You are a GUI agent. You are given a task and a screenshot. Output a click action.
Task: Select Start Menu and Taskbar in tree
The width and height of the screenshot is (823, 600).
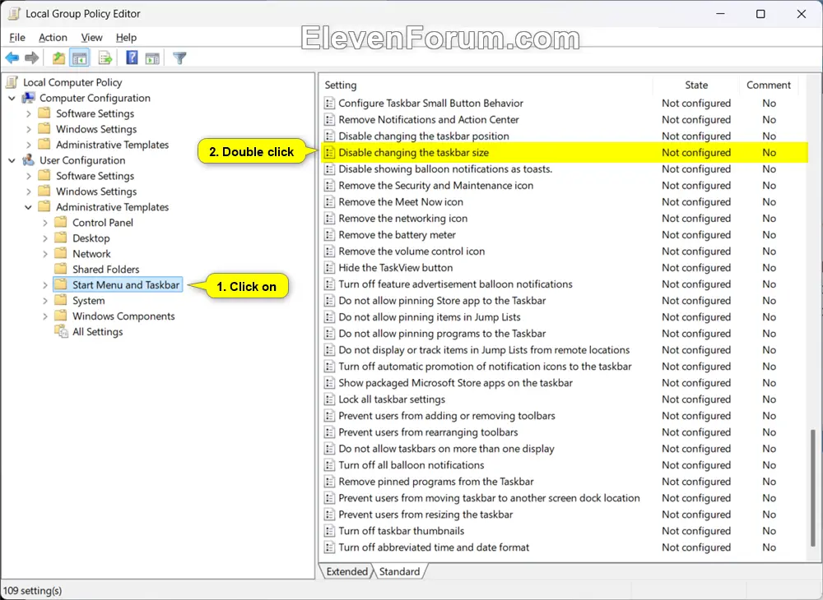(126, 284)
